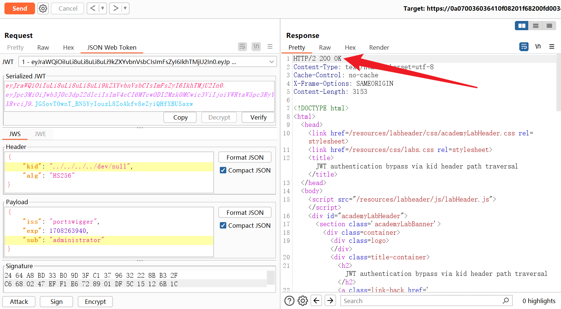The width and height of the screenshot is (561, 309).
Task: Toggle Compact JSON checkbox for Payload
Action: (x=223, y=225)
